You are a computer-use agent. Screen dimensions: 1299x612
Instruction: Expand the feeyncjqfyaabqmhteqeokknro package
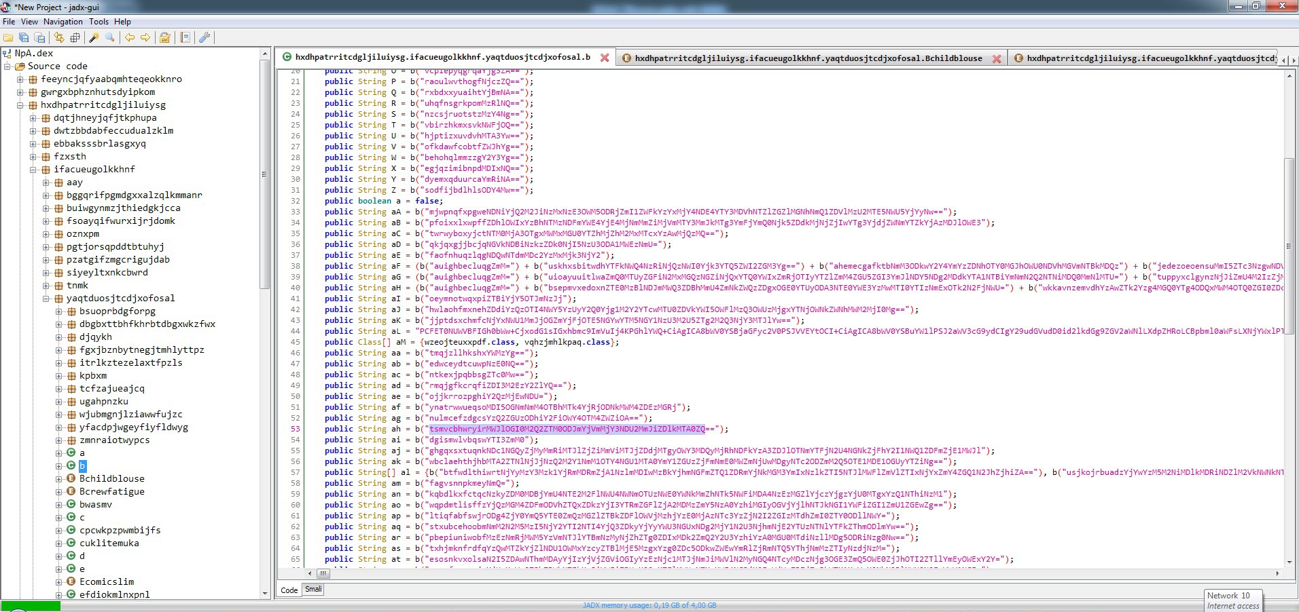click(x=20, y=79)
